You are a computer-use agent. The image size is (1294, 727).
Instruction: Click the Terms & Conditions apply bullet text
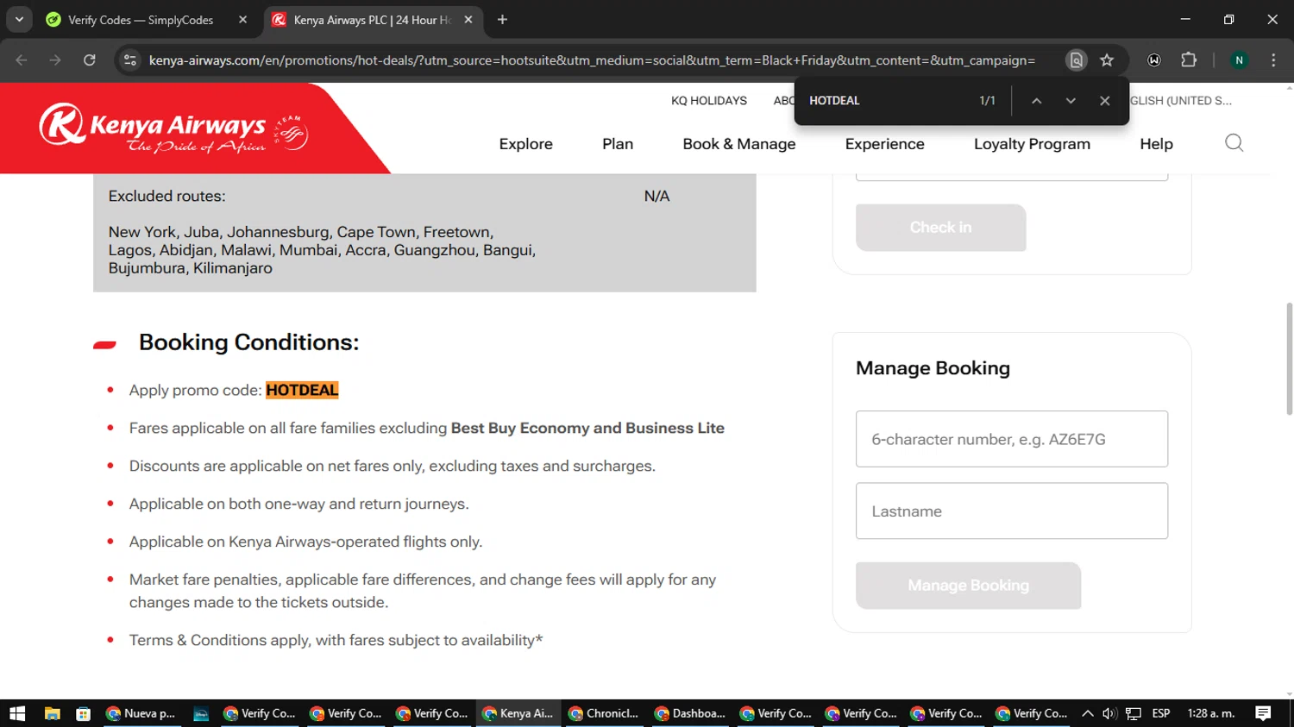336,640
